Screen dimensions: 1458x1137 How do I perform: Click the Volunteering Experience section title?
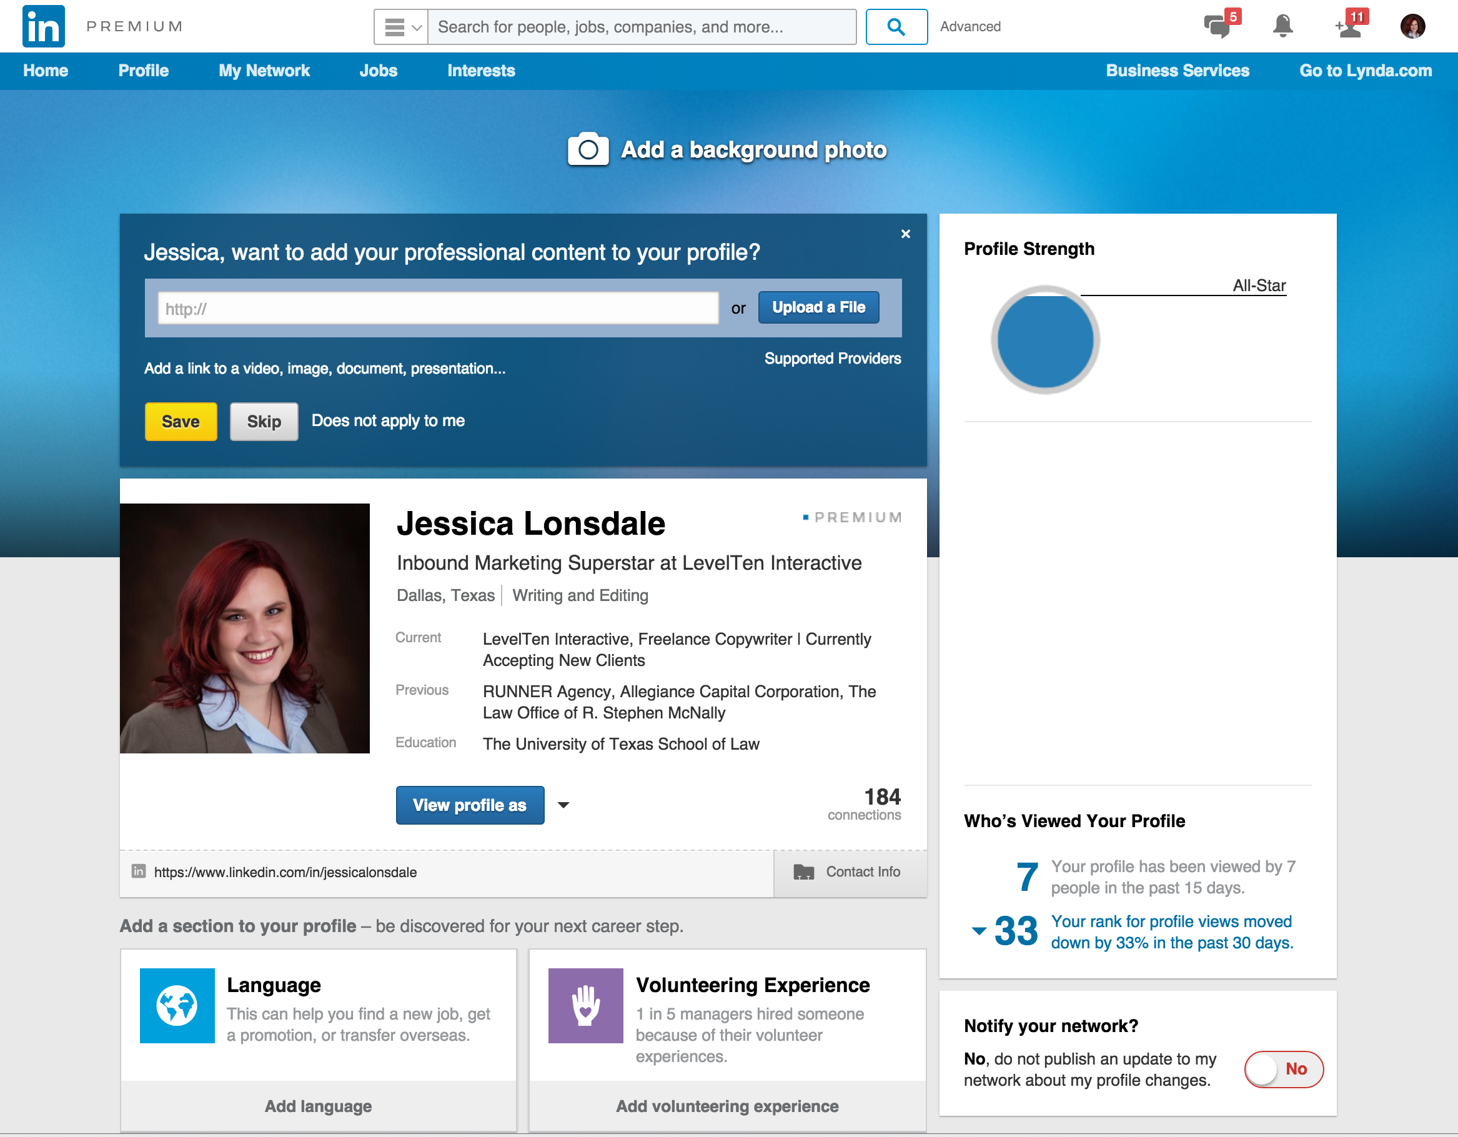point(753,985)
